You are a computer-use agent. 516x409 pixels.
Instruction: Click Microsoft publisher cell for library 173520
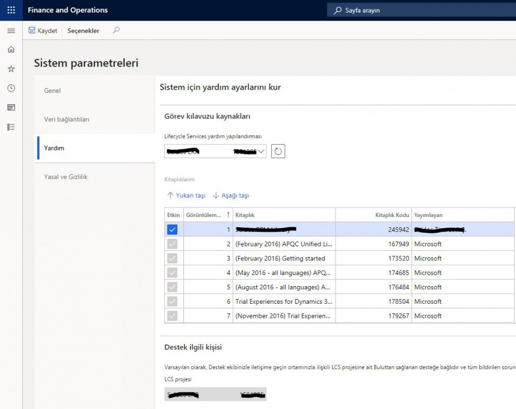463,258
